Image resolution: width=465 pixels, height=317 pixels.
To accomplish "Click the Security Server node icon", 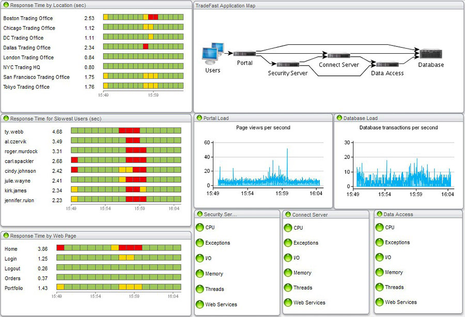I will (x=288, y=65).
